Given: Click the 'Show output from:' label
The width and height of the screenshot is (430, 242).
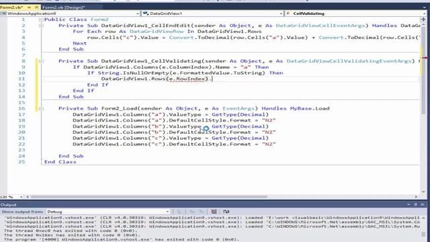Looking at the screenshot, I should point(22,212).
